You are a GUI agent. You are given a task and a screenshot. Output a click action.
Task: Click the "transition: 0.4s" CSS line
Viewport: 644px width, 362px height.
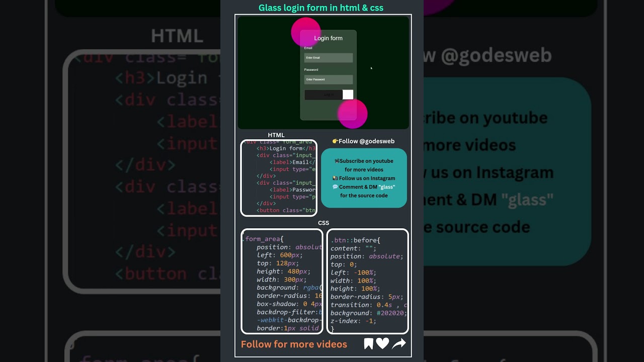[x=368, y=305]
